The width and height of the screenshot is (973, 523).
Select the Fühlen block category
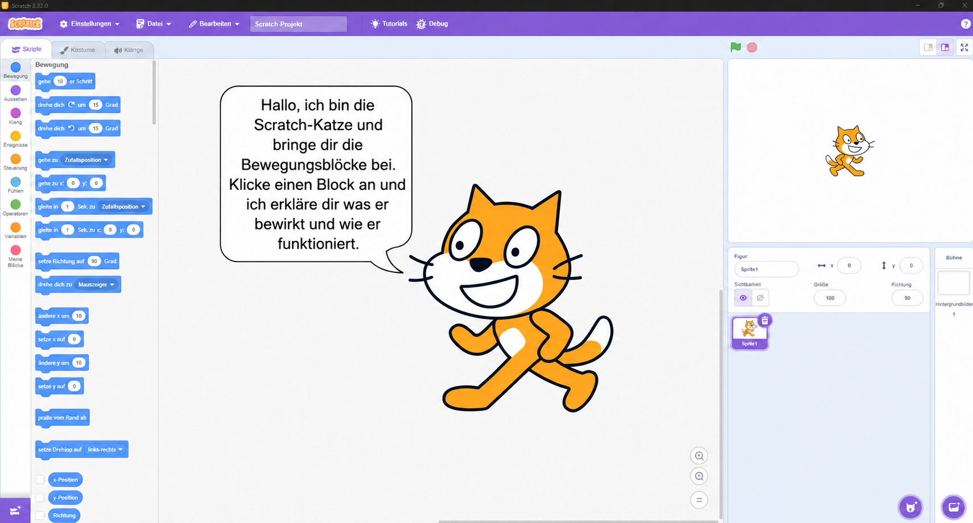[x=15, y=185]
